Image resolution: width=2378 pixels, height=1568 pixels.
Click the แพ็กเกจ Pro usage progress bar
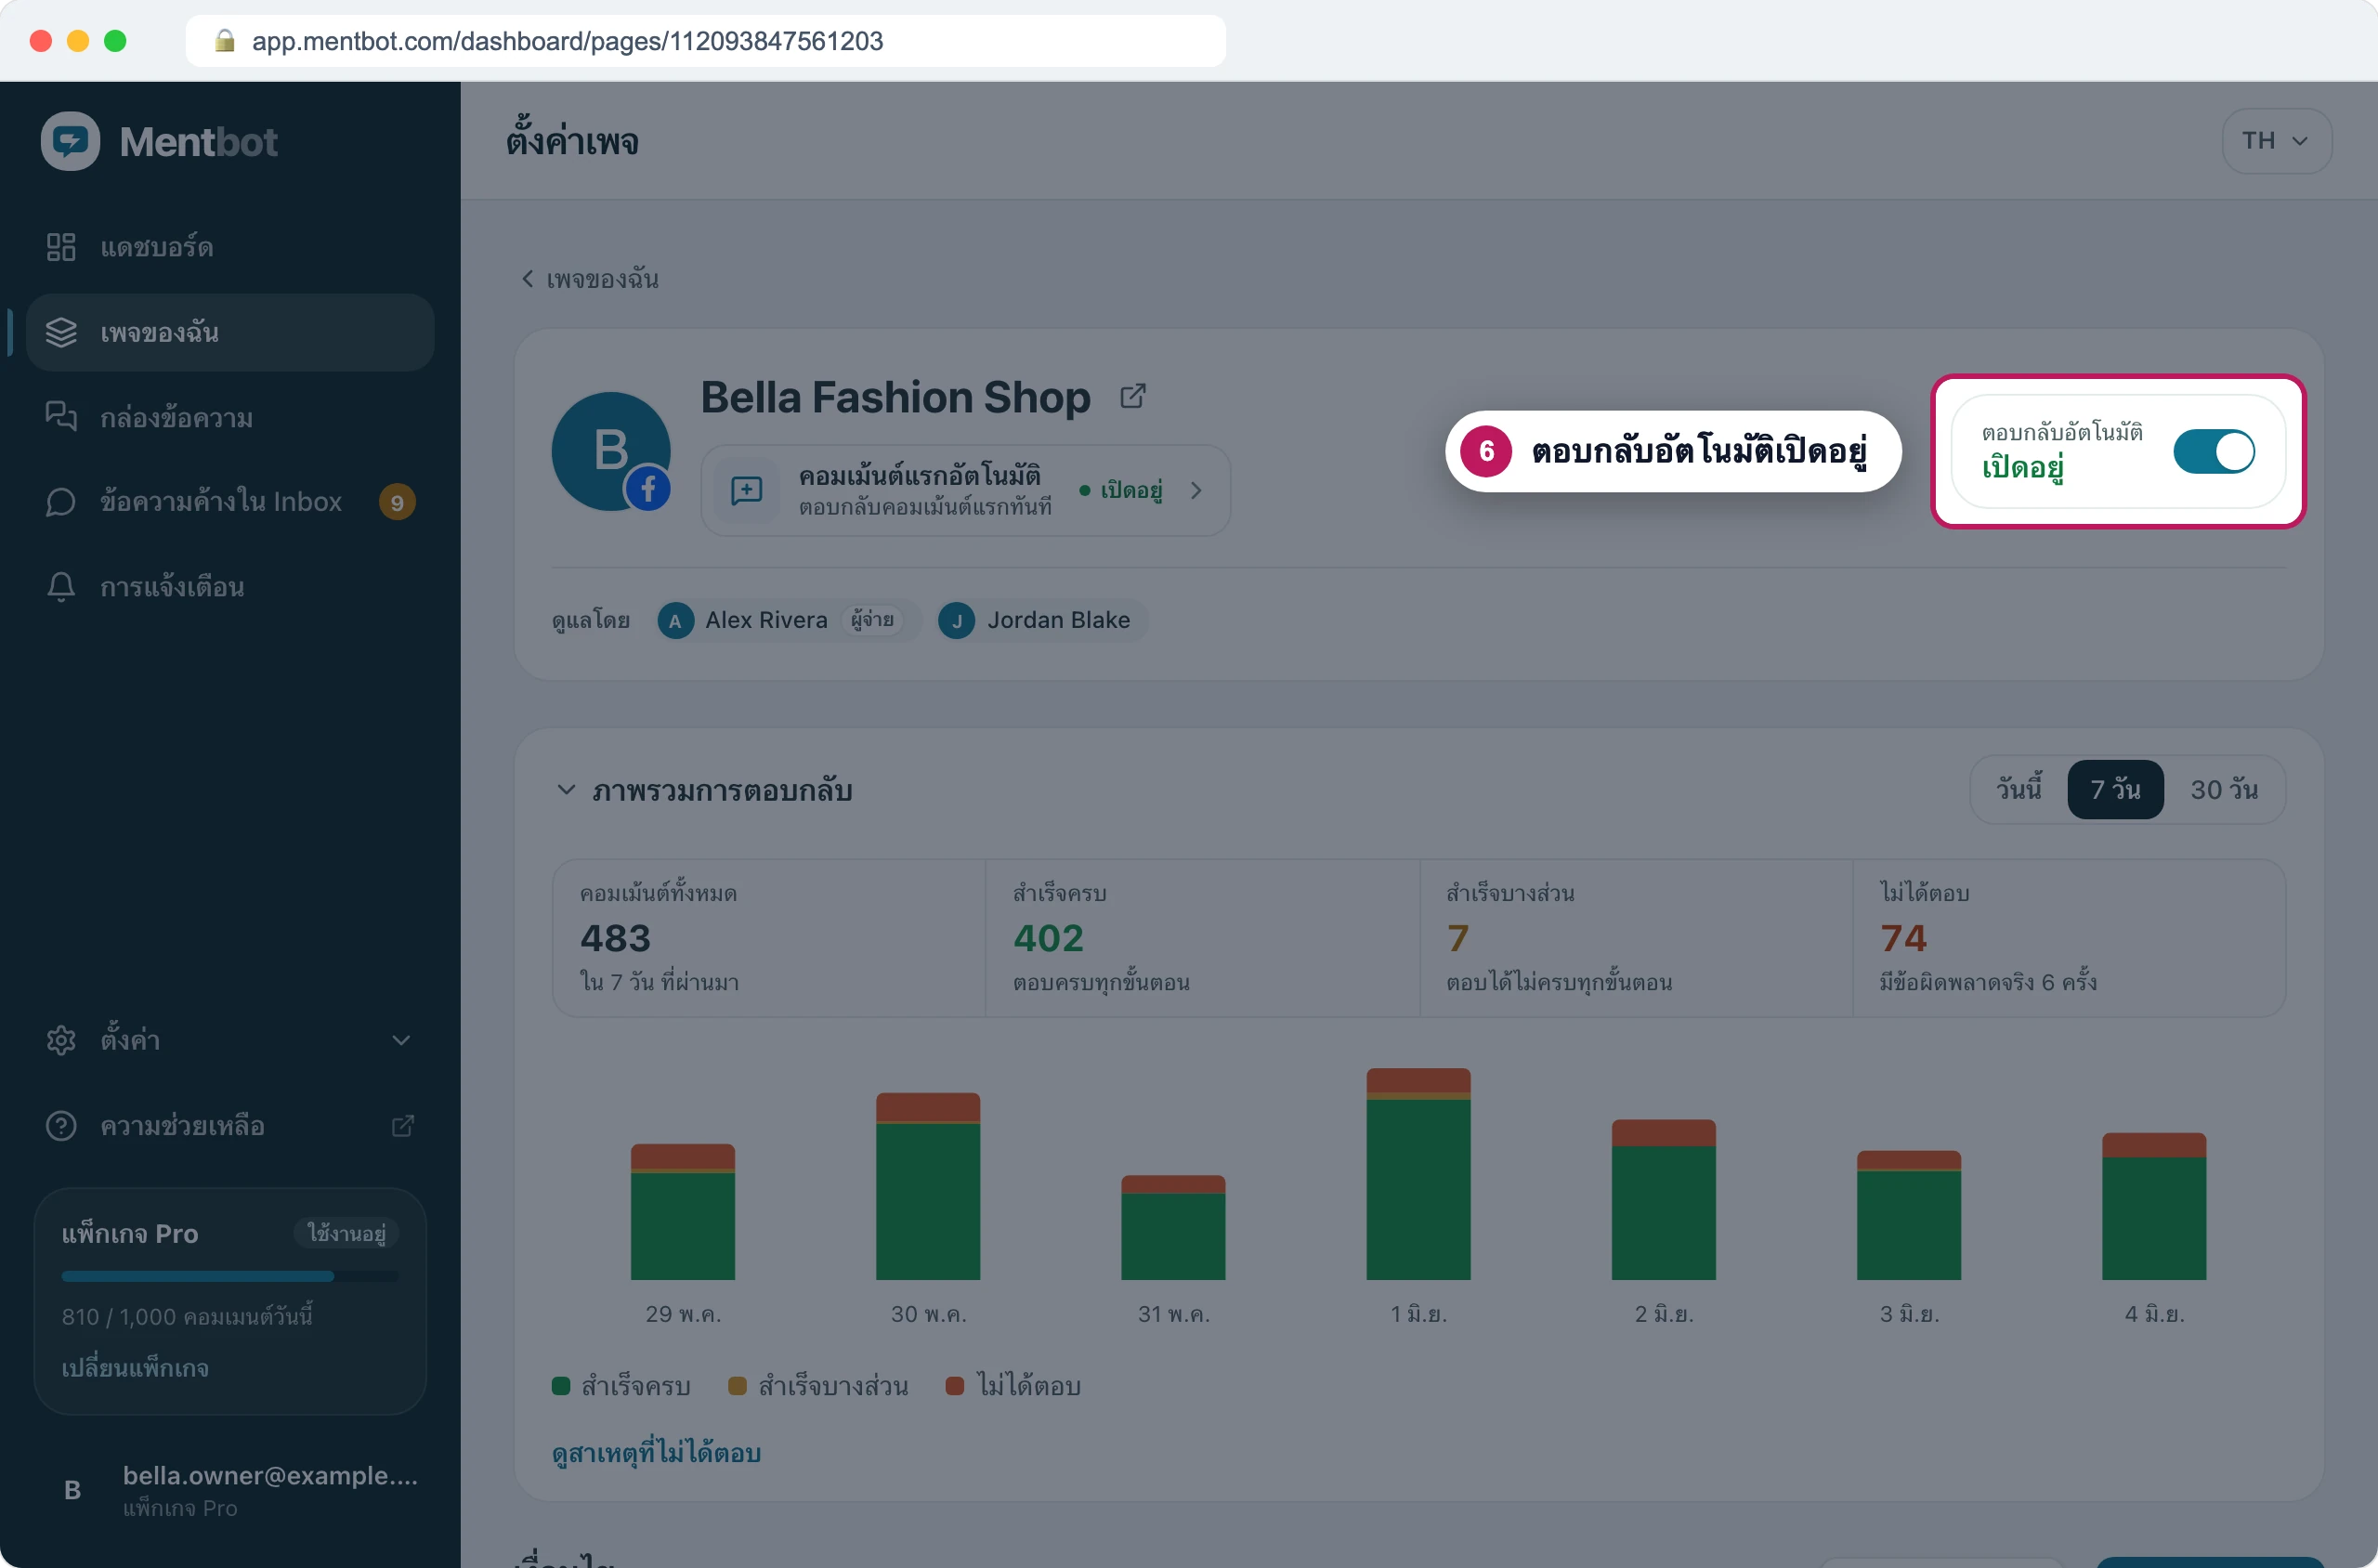click(x=230, y=1276)
